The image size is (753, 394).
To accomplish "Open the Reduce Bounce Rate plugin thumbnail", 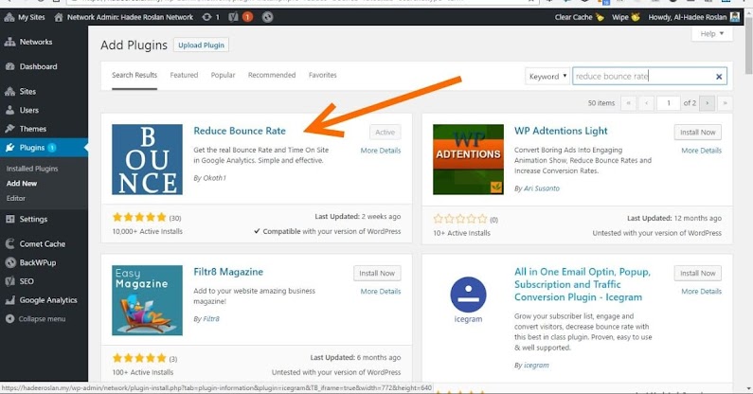I will (x=147, y=159).
